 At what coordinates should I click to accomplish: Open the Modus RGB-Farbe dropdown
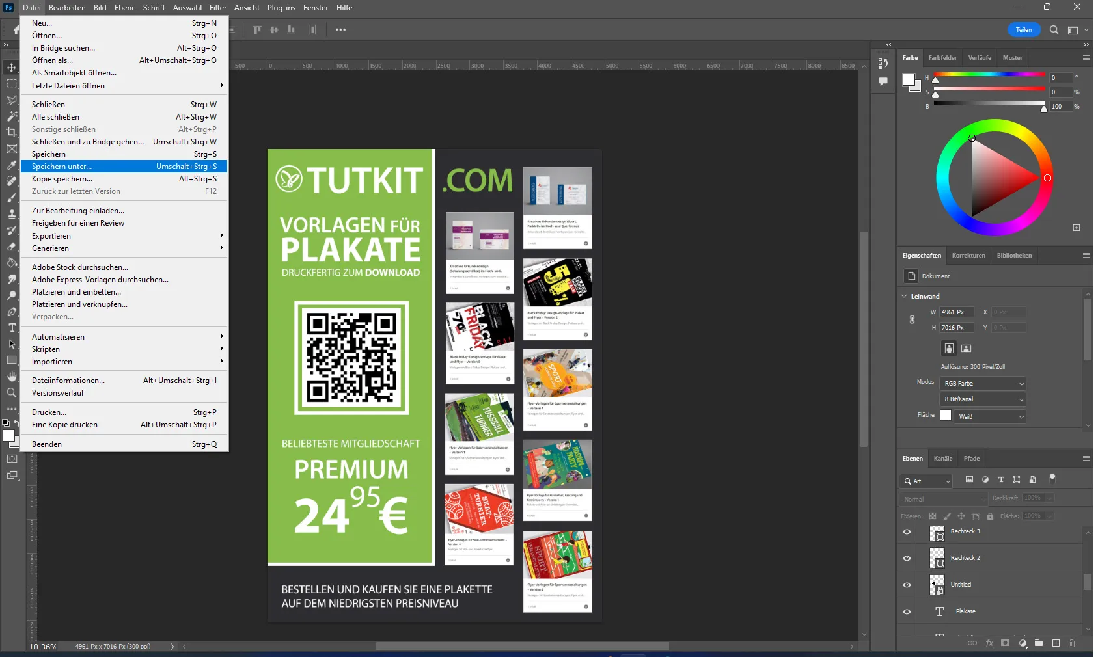[983, 384]
